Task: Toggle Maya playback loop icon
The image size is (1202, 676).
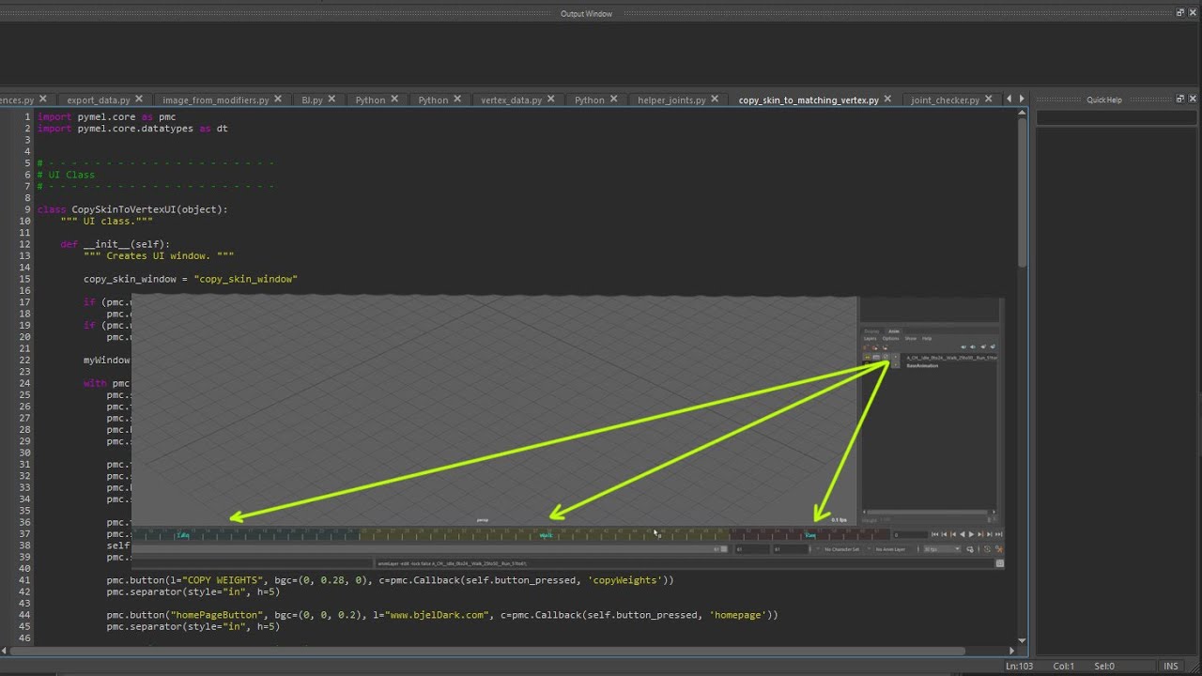Action: 970,549
